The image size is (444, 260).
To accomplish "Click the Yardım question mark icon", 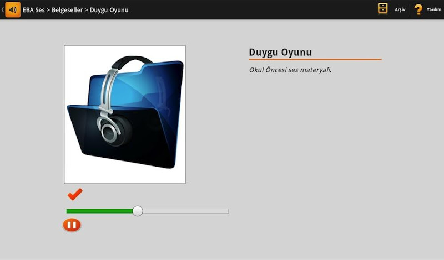I will 418,9.
